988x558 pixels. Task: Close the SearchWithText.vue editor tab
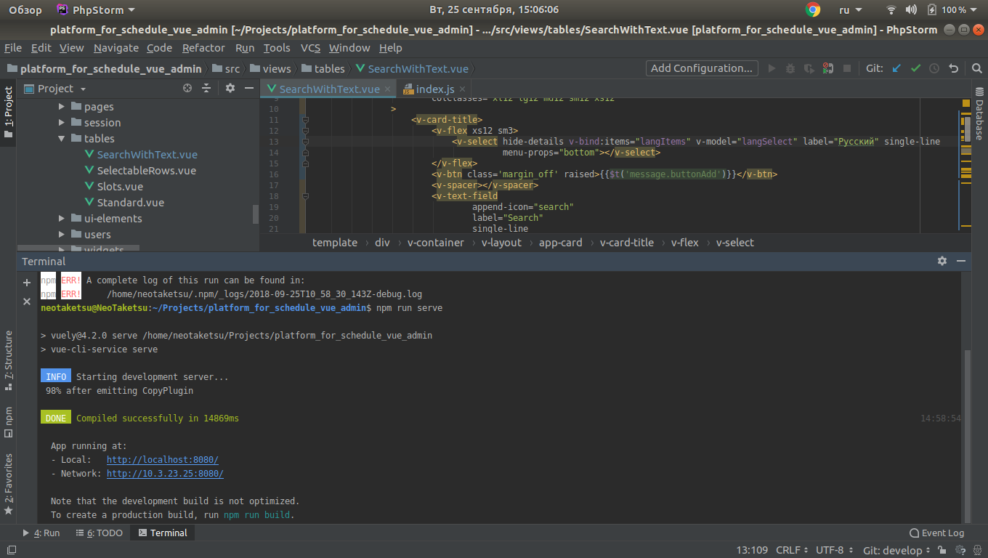[388, 89]
